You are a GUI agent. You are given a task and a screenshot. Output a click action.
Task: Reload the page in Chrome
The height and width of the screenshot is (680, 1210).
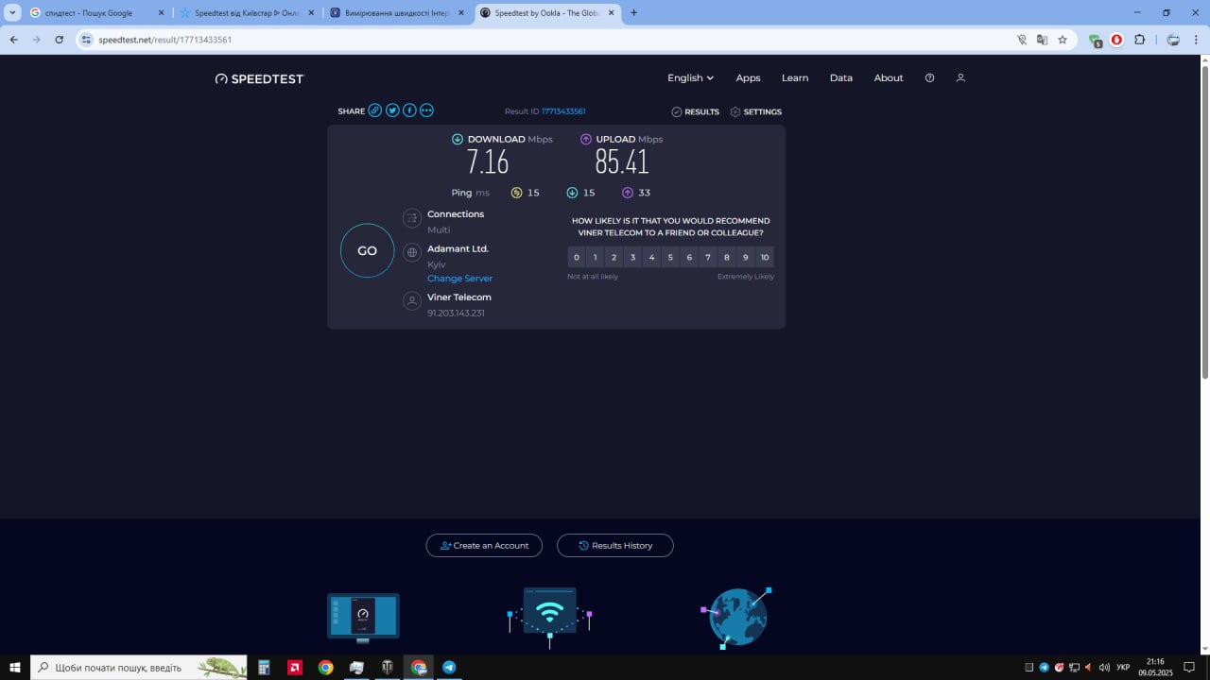coord(60,40)
